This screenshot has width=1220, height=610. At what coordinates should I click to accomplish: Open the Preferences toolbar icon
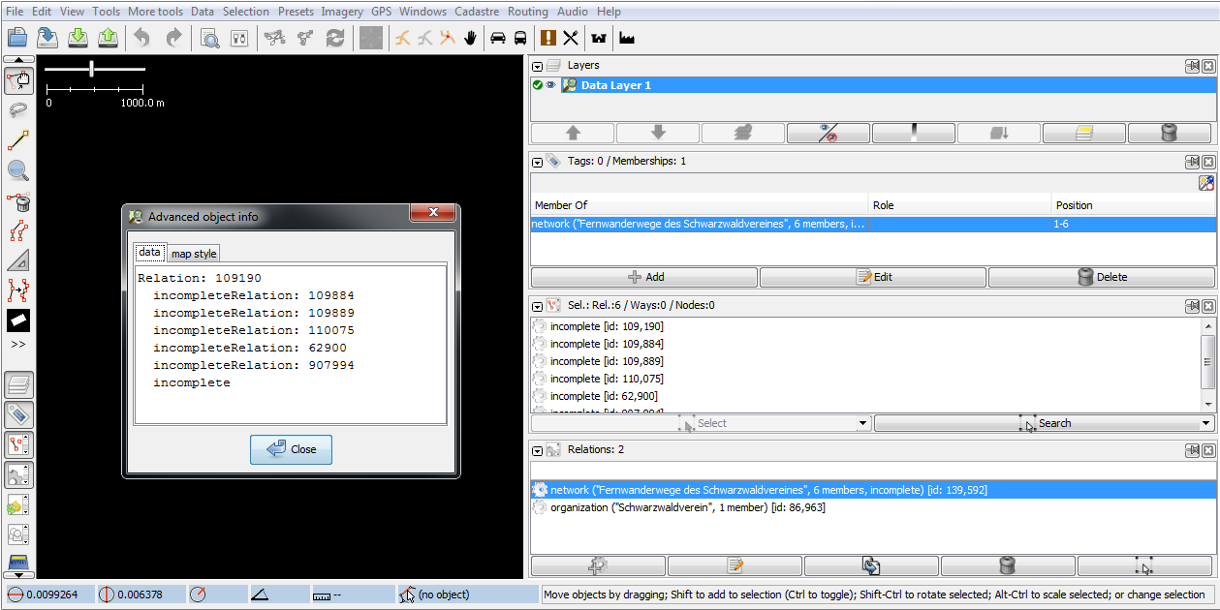238,38
